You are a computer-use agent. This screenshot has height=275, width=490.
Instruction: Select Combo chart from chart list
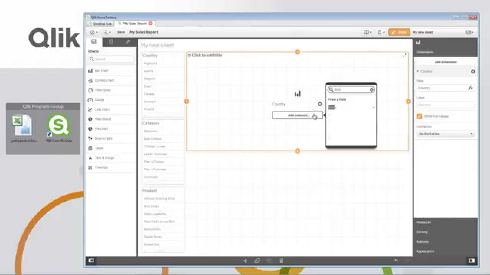pos(111,81)
